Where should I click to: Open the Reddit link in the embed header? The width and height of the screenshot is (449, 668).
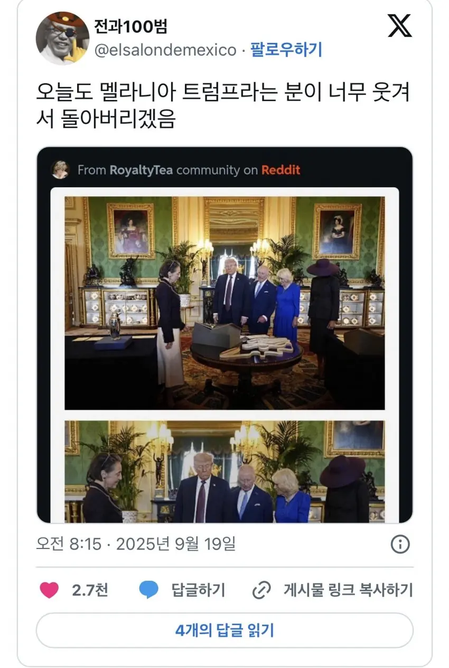(280, 170)
